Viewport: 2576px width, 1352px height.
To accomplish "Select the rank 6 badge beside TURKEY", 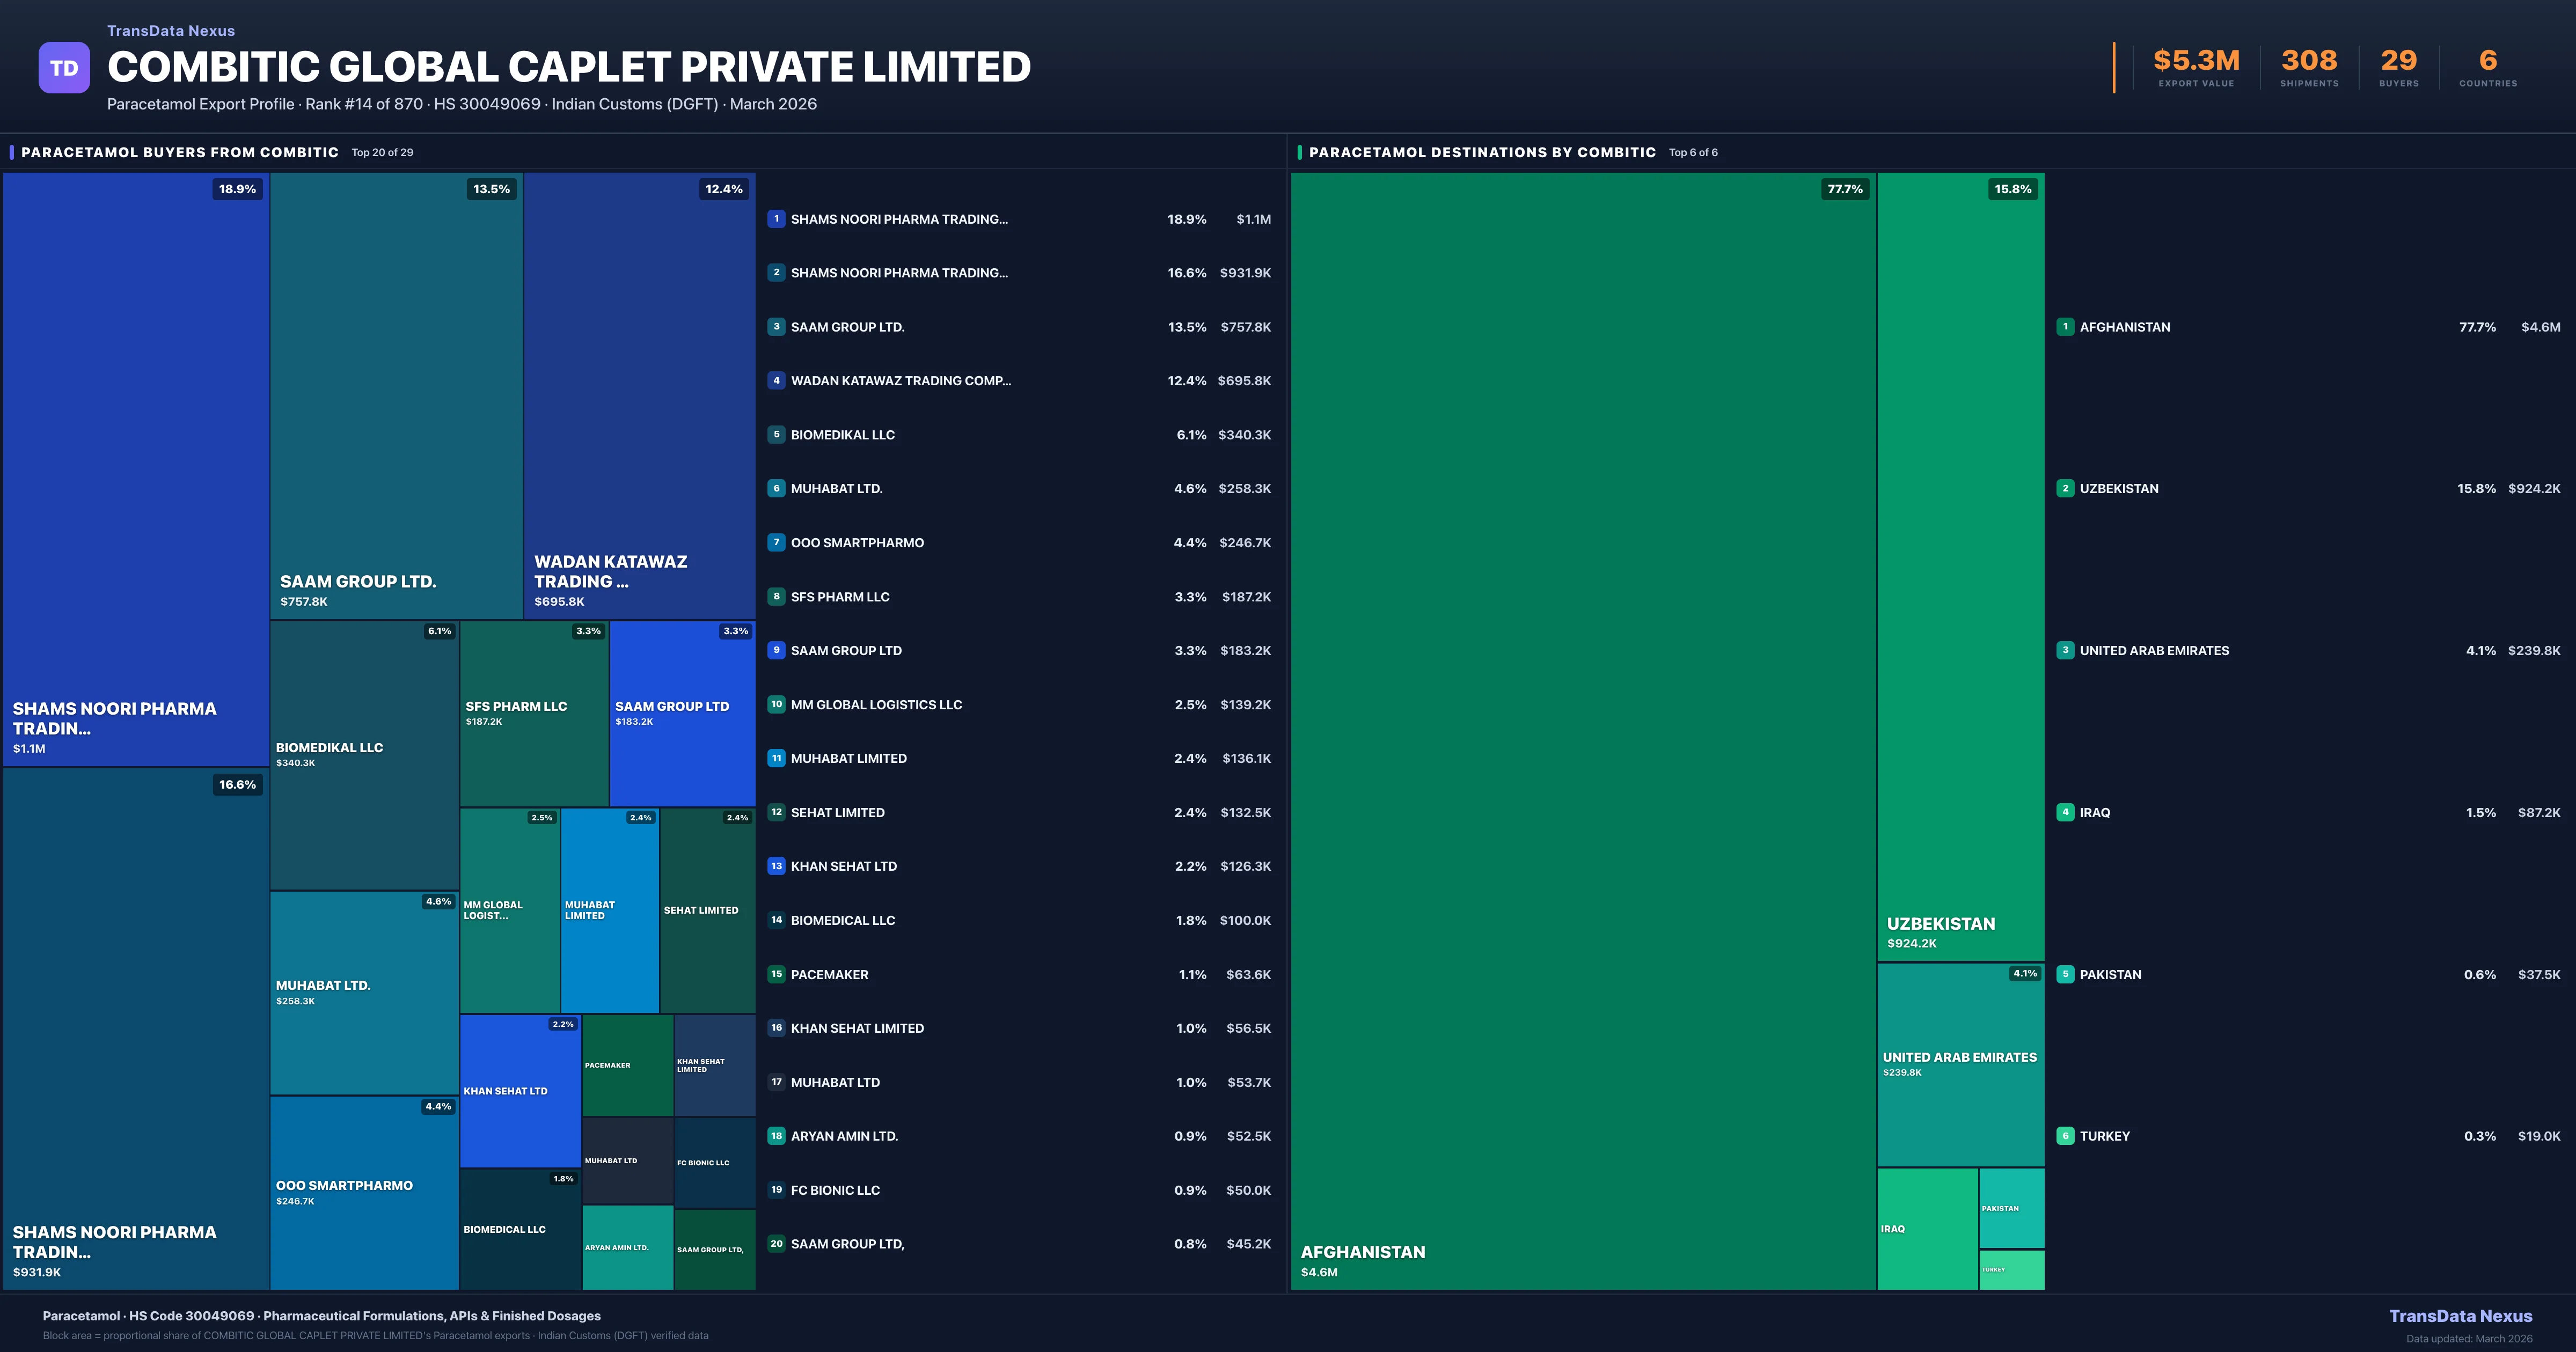I will click(2066, 1136).
